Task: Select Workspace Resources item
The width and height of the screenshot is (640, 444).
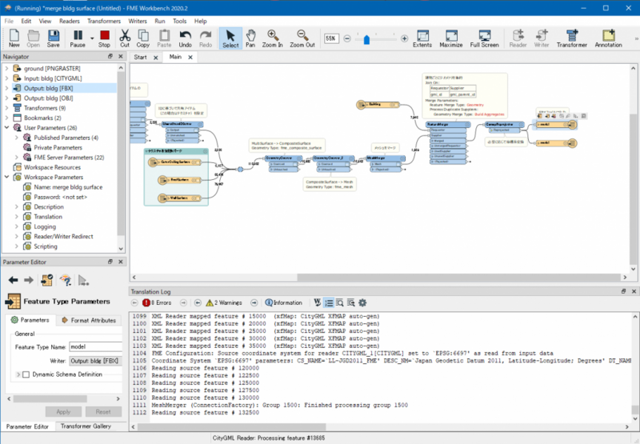Action: click(52, 167)
